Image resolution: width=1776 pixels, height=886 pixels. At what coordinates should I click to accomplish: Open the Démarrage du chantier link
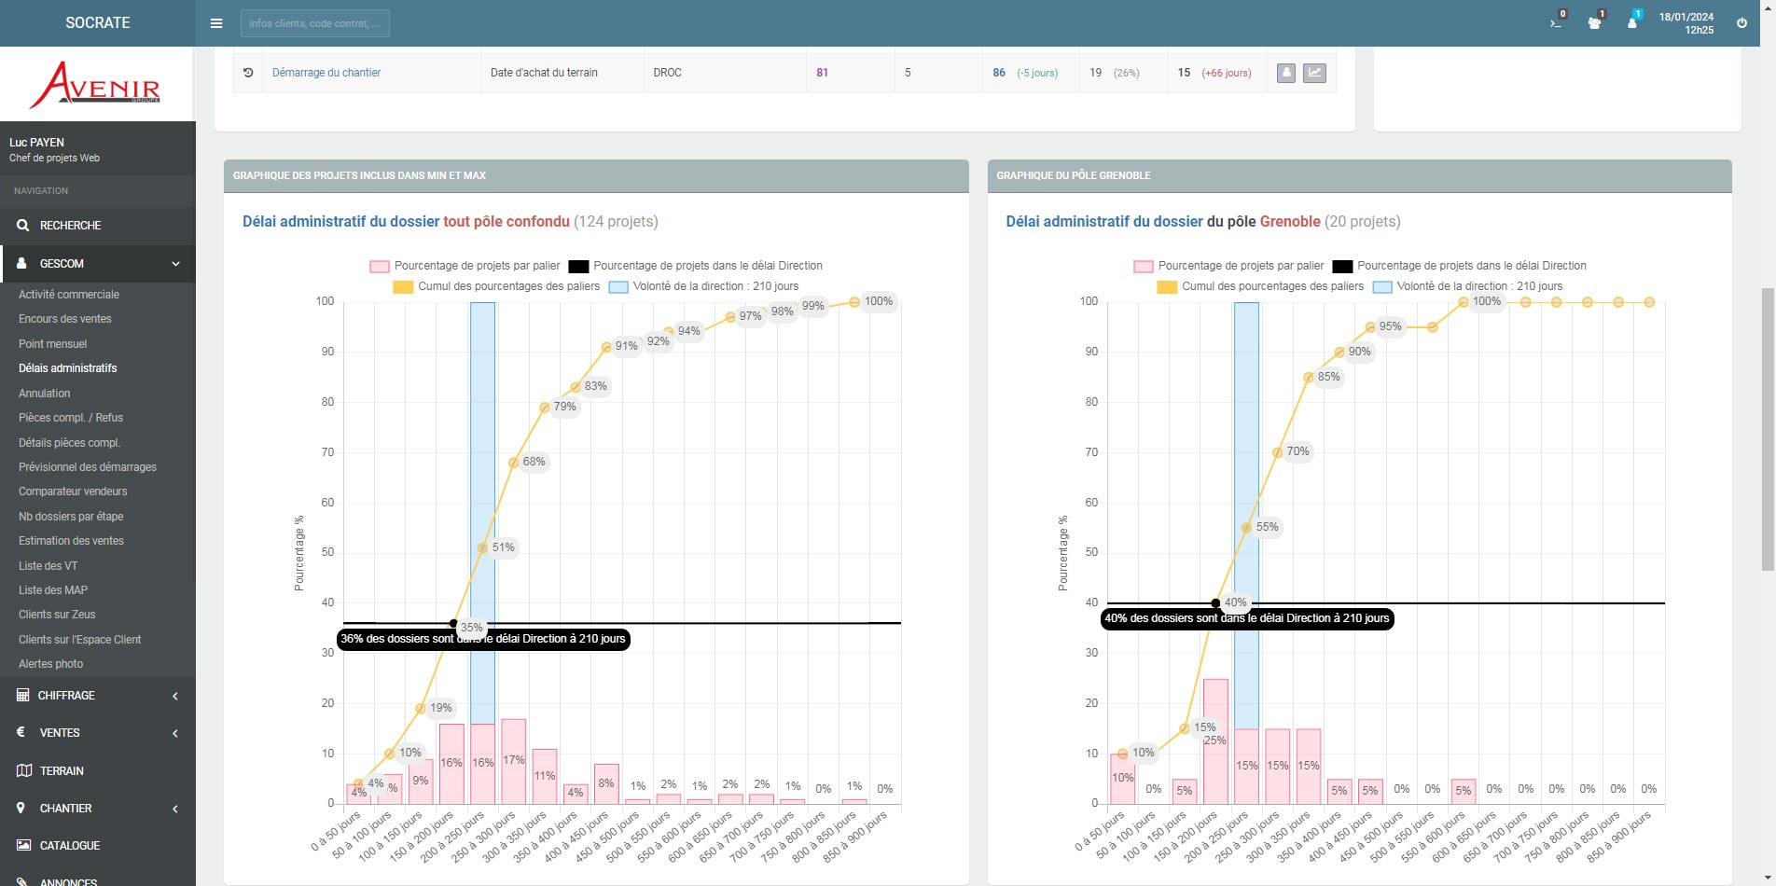pyautogui.click(x=326, y=73)
